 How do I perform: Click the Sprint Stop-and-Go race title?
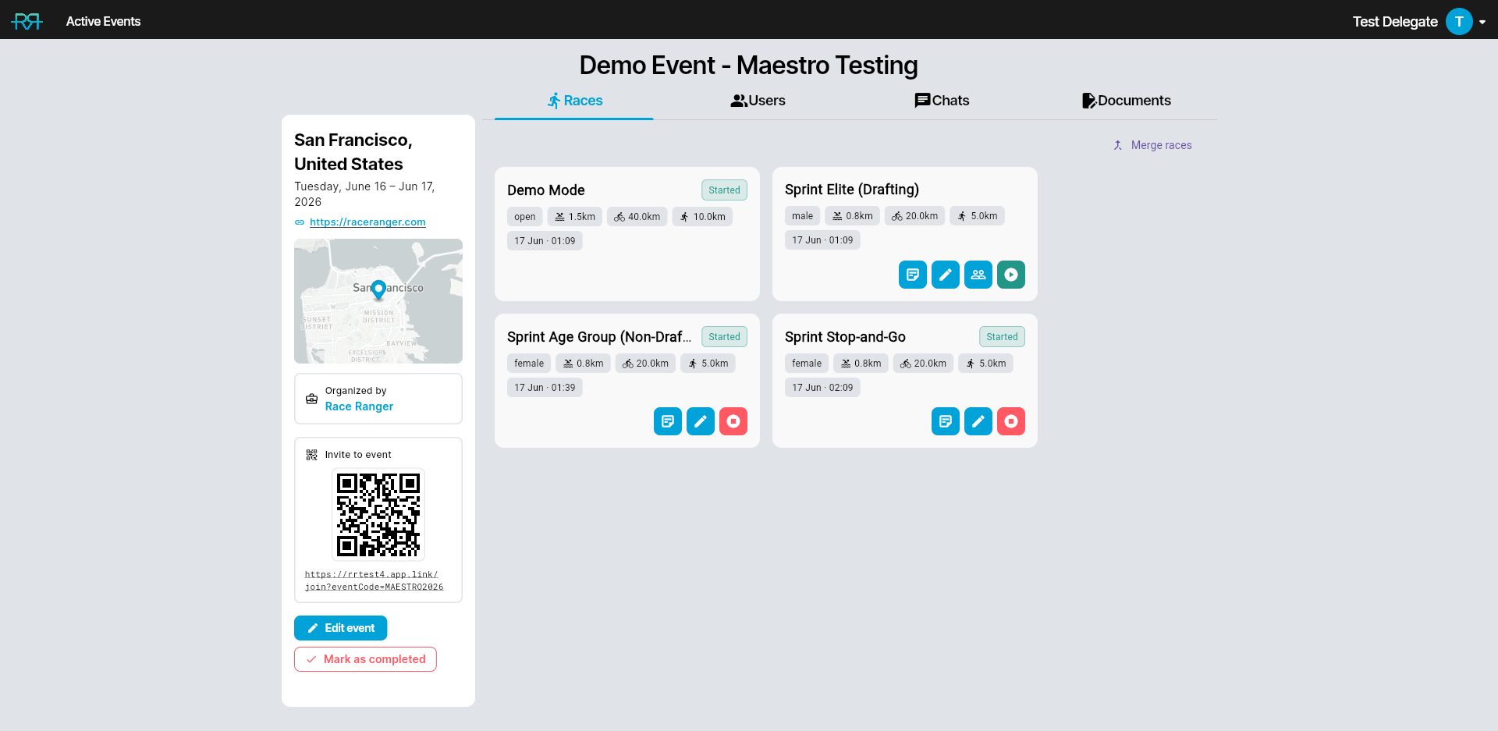845,337
